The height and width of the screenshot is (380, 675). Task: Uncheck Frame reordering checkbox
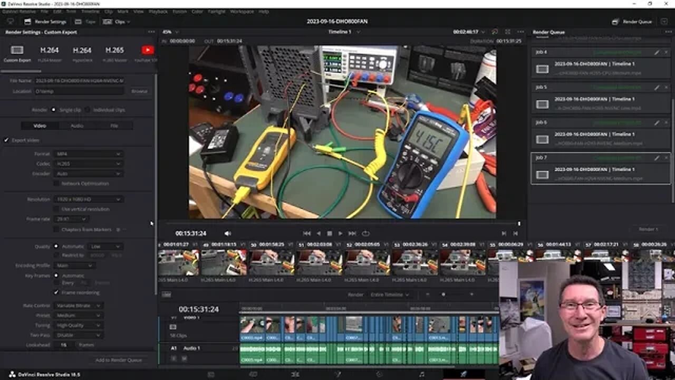(x=56, y=292)
